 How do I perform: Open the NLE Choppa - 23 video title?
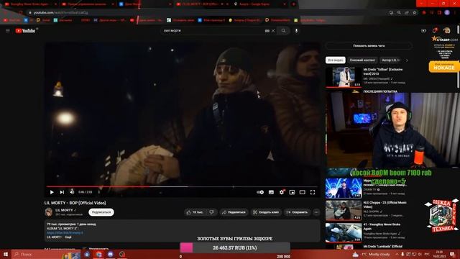coord(385,204)
